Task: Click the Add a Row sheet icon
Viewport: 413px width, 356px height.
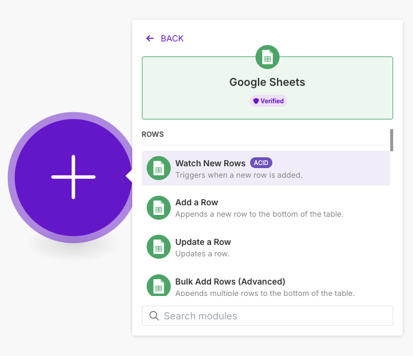Action: [159, 208]
